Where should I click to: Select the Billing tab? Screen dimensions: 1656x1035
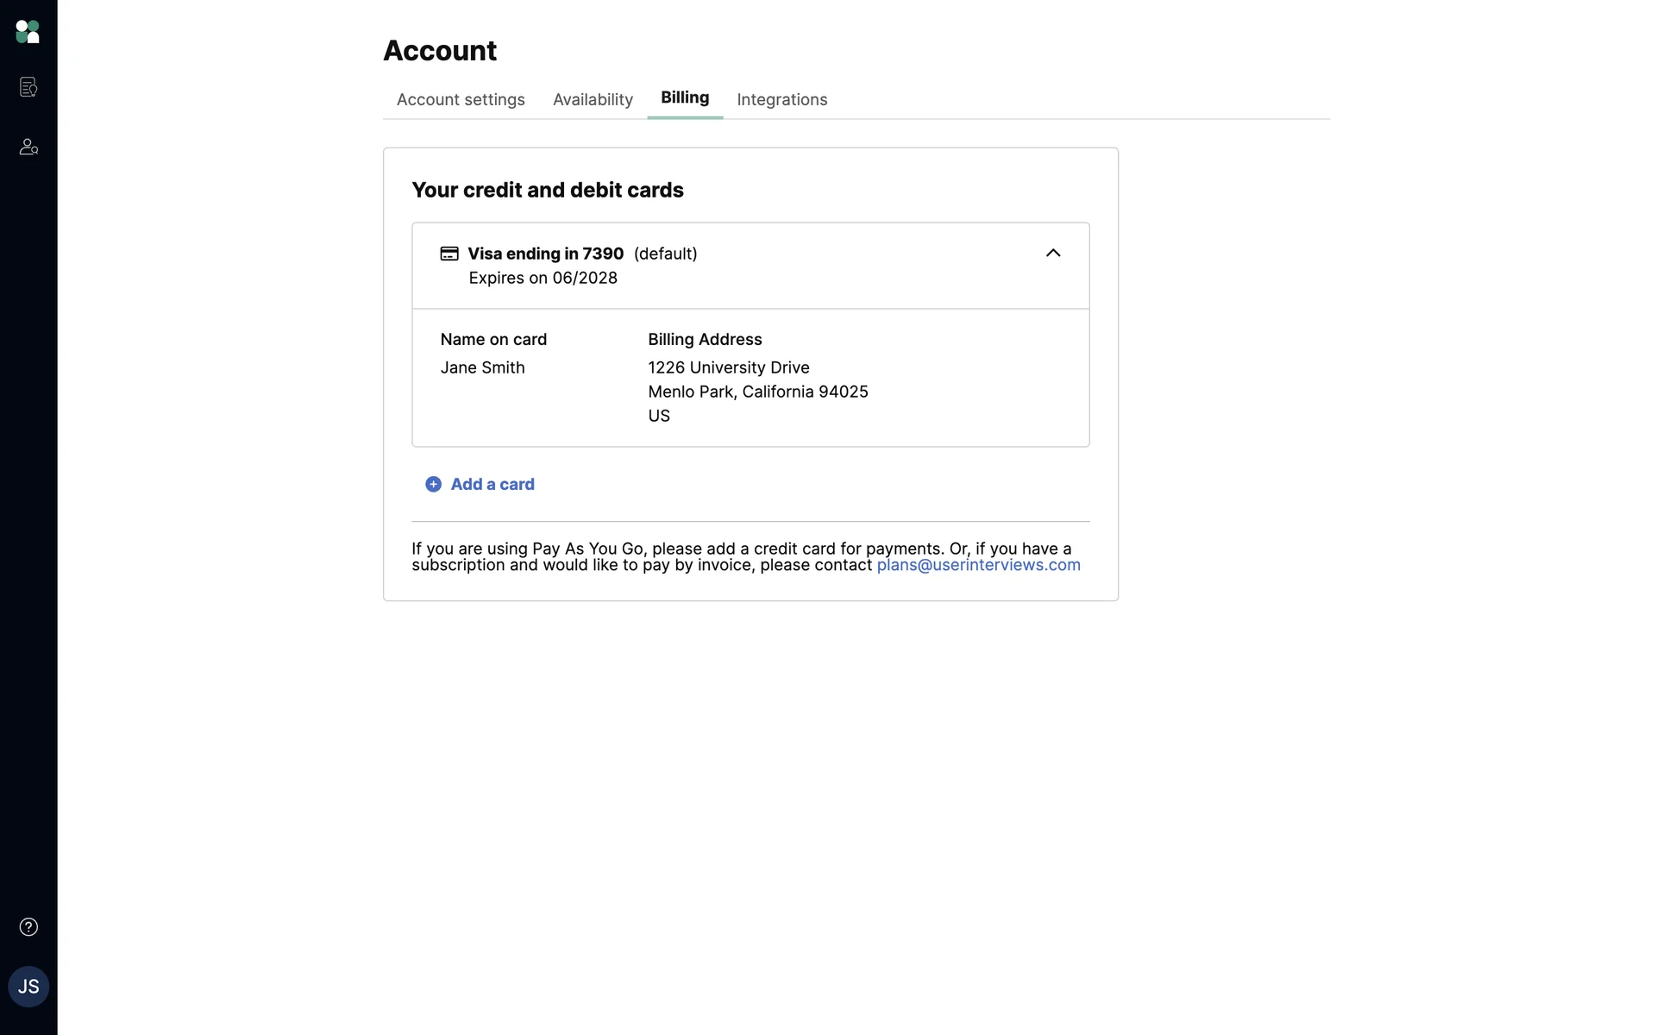tap(685, 98)
